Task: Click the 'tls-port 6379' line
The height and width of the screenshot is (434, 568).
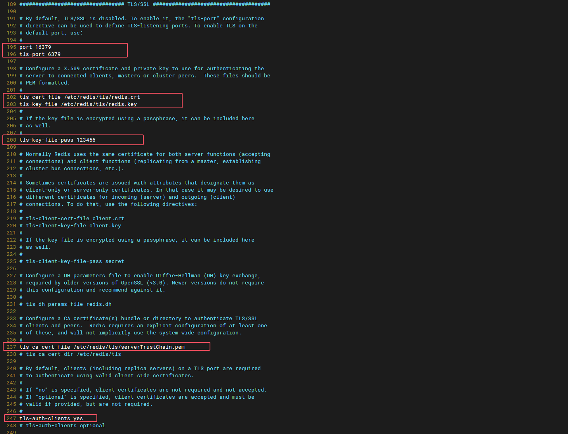Action: pyautogui.click(x=40, y=54)
